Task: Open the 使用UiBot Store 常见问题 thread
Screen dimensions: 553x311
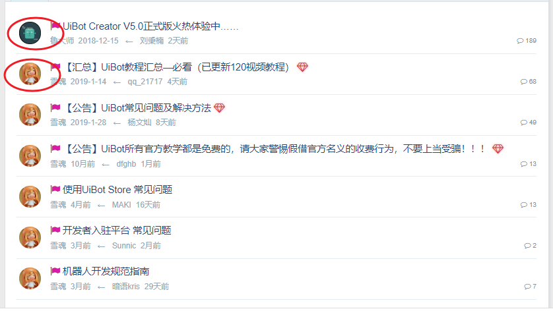Action: tap(117, 190)
